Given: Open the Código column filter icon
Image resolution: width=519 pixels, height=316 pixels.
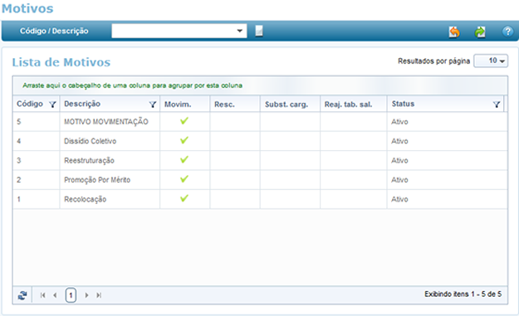Looking at the screenshot, I should (52, 105).
